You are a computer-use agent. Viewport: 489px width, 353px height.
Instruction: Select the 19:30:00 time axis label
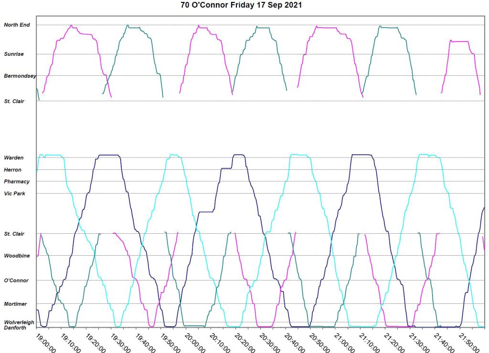(x=120, y=343)
